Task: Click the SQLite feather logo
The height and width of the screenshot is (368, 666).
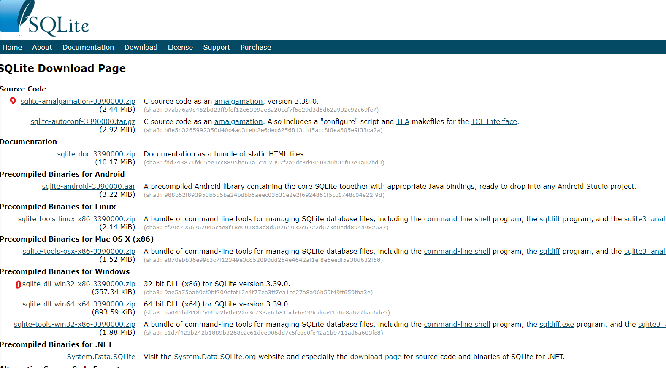Action: (44, 19)
